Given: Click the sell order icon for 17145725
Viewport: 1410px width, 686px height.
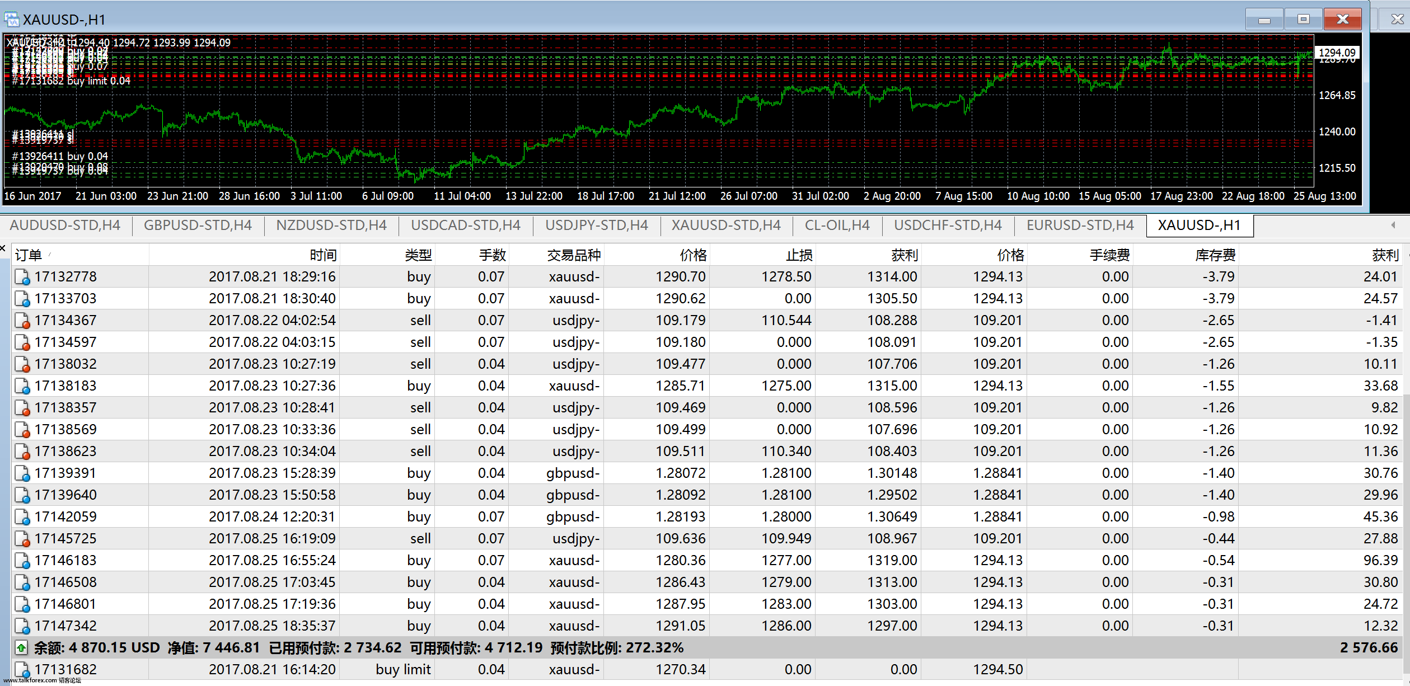Looking at the screenshot, I should coord(22,539).
